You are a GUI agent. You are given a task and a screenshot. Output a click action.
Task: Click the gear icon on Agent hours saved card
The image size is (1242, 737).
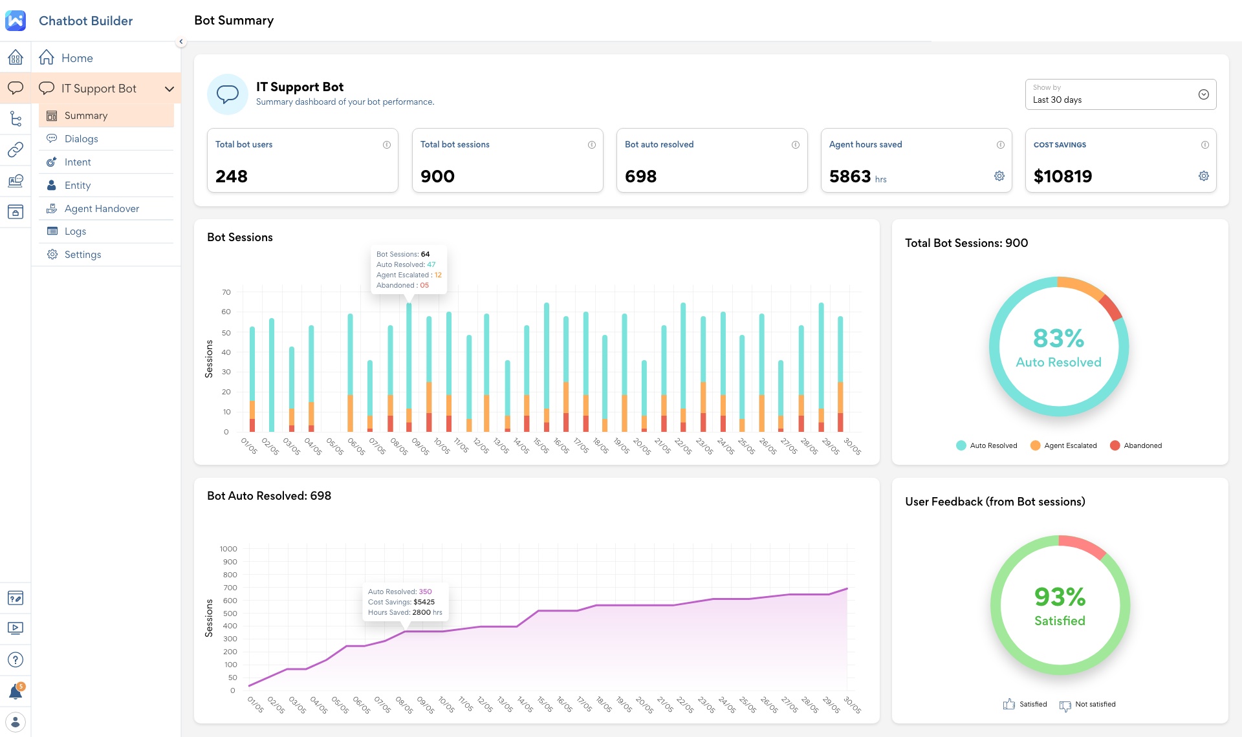(999, 175)
